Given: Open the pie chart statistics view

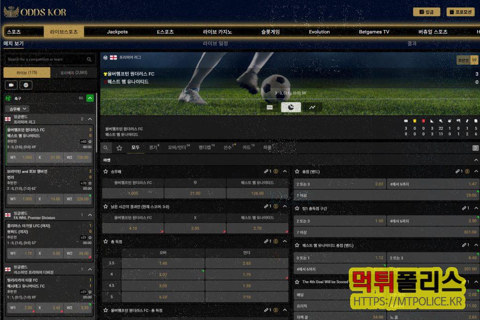Looking at the screenshot, I should point(291,107).
